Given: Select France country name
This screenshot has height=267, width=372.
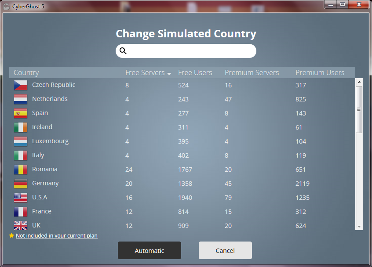Looking at the screenshot, I should tap(42, 211).
